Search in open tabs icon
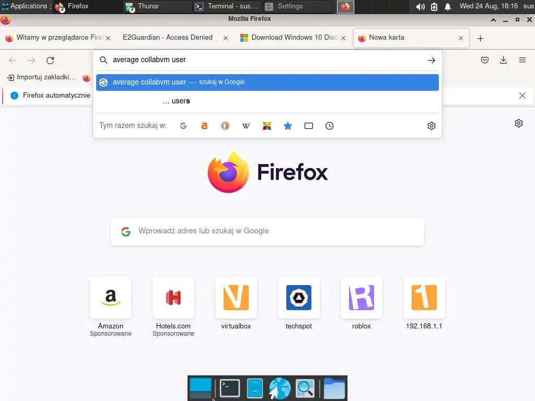Viewport: 535px width, 401px height. (x=308, y=126)
